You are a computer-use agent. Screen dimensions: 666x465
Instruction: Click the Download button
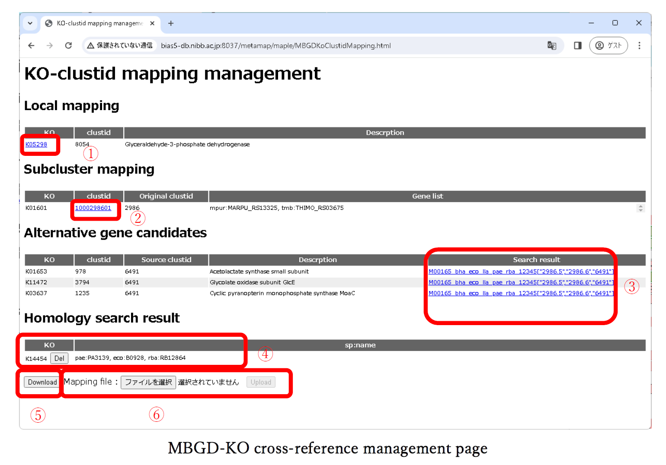(x=42, y=382)
